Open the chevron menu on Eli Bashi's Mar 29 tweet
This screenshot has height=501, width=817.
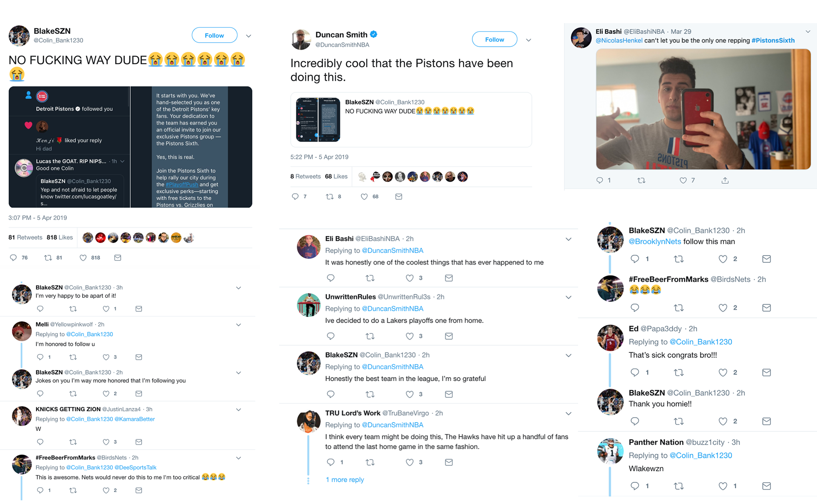[808, 31]
